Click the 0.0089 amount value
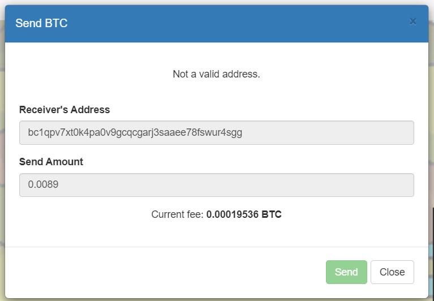 pyautogui.click(x=43, y=184)
